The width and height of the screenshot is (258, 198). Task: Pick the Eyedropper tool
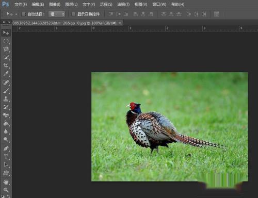click(x=6, y=74)
